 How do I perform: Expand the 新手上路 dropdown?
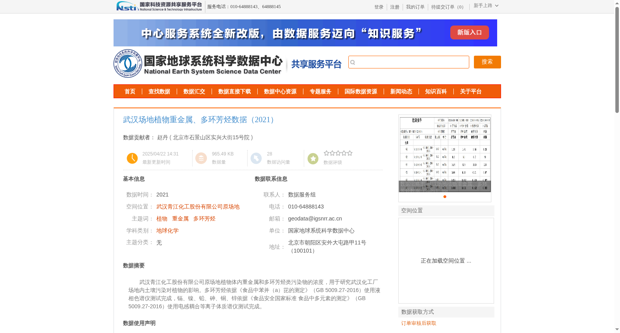tap(486, 6)
